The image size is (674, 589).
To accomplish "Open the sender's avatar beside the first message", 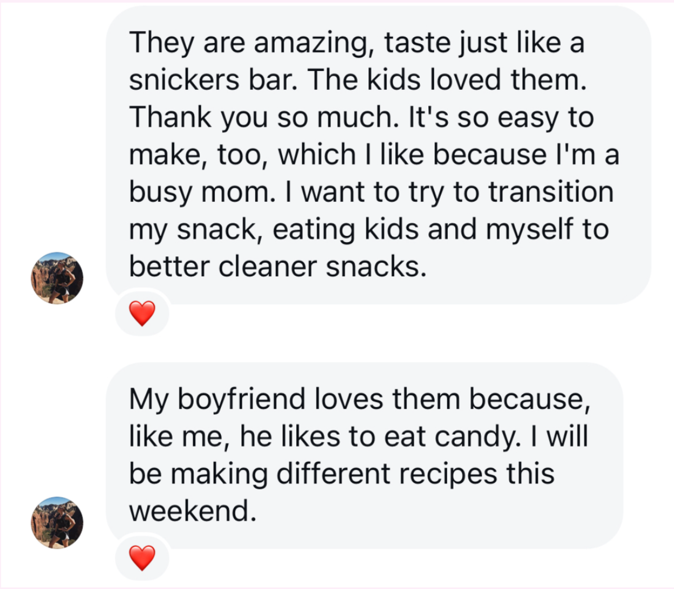I will click(57, 278).
